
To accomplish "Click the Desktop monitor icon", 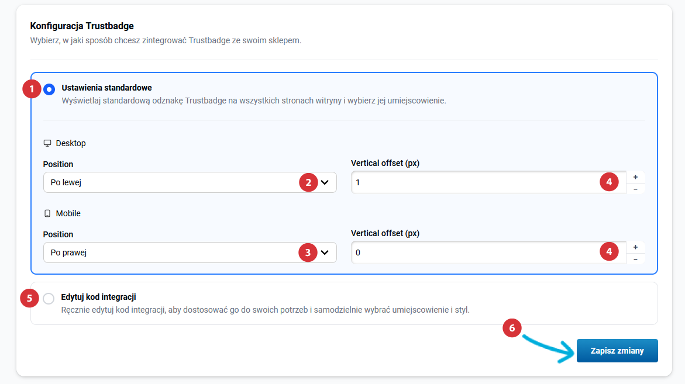I will coord(47,143).
